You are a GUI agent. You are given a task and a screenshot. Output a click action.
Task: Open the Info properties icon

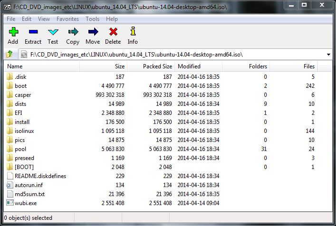[x=133, y=31]
